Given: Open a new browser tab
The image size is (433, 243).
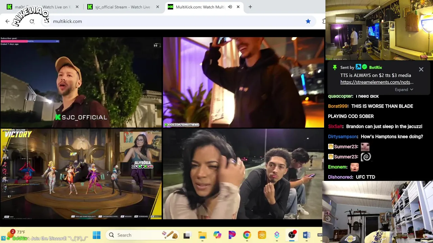Looking at the screenshot, I should coord(250,7).
